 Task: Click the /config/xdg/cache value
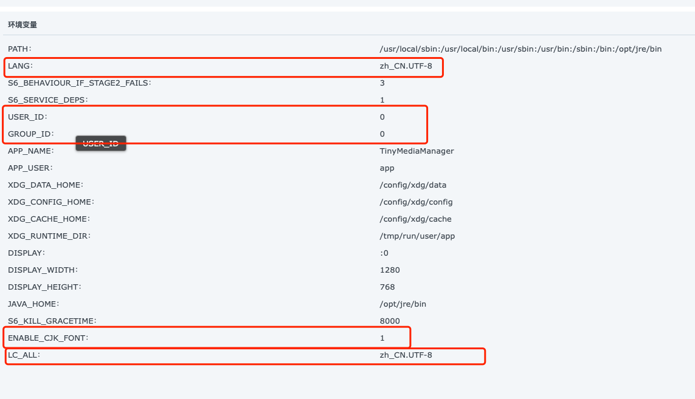point(415,219)
